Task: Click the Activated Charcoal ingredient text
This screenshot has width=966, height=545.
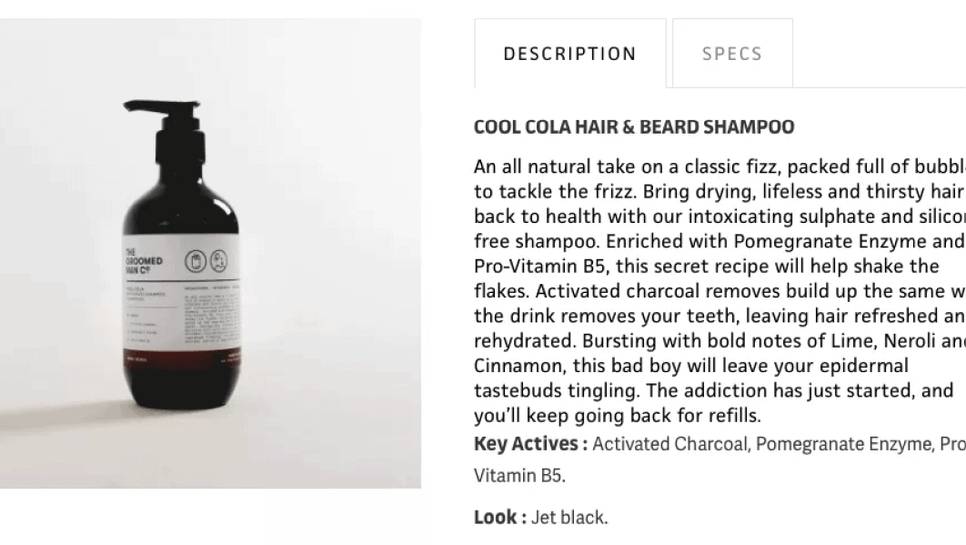Action: [x=670, y=444]
